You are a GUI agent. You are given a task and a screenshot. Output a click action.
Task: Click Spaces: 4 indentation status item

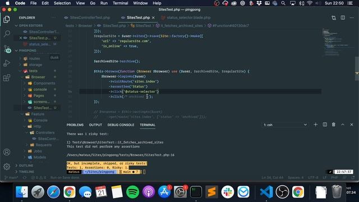296,177
